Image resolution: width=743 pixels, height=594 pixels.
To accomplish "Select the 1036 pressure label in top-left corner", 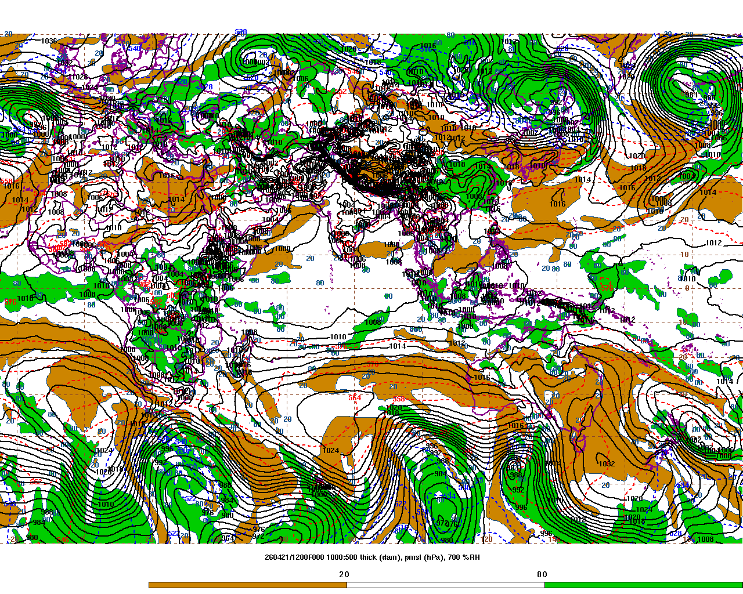I will pyautogui.click(x=49, y=41).
